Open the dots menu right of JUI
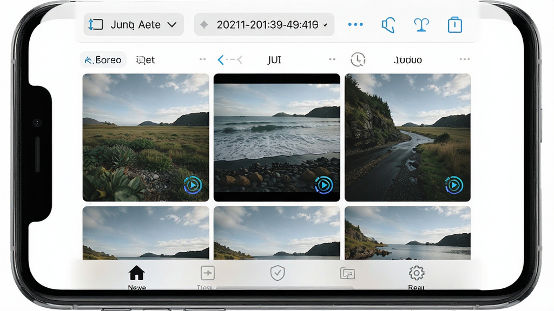The image size is (554, 311). pos(332,59)
